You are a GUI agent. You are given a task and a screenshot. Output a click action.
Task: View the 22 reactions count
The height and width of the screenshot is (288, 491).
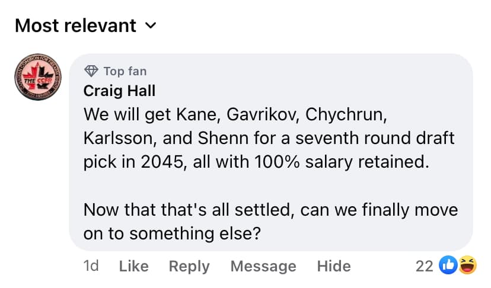(x=424, y=266)
